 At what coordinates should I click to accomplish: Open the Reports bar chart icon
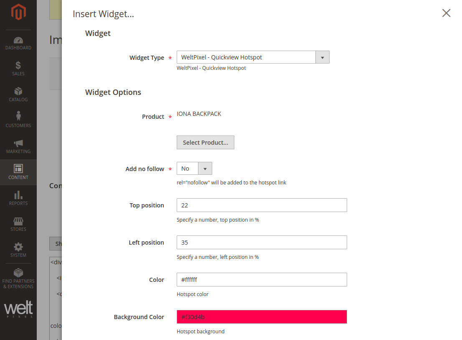pyautogui.click(x=18, y=195)
